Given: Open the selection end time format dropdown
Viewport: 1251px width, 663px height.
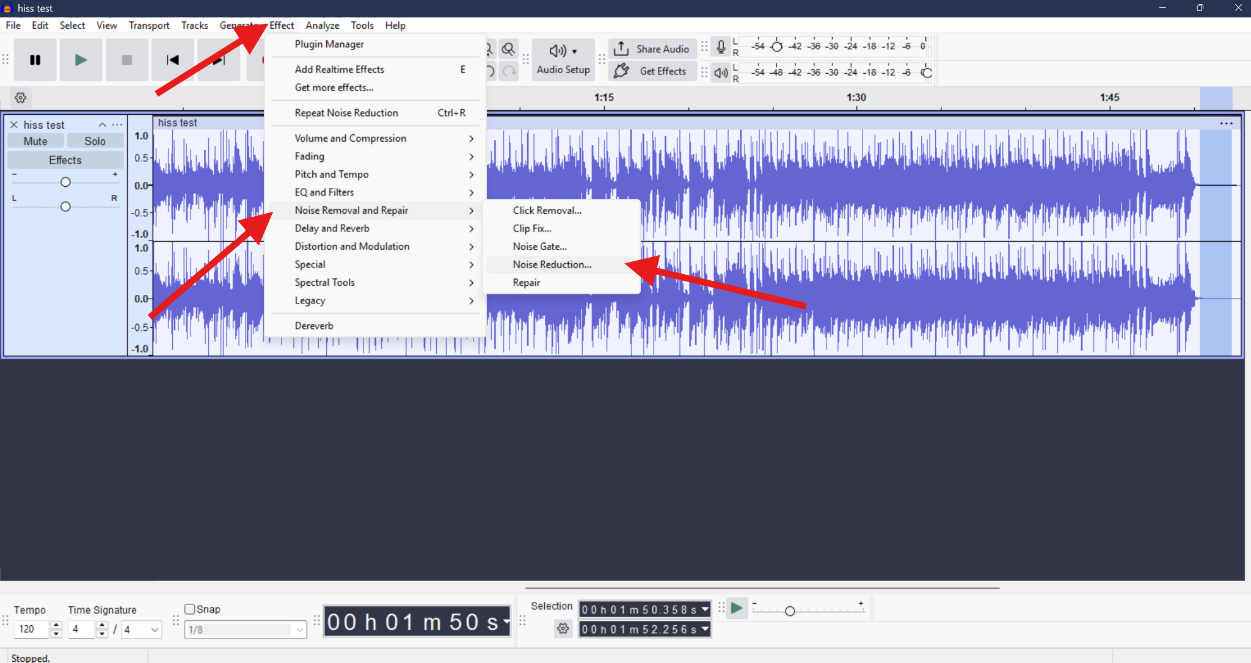Looking at the screenshot, I should tap(704, 629).
